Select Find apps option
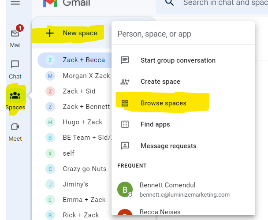The image size is (268, 220). [183, 124]
